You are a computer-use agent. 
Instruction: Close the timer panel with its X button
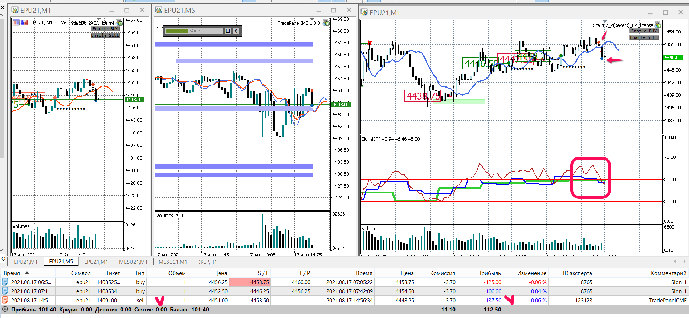coord(236,31)
